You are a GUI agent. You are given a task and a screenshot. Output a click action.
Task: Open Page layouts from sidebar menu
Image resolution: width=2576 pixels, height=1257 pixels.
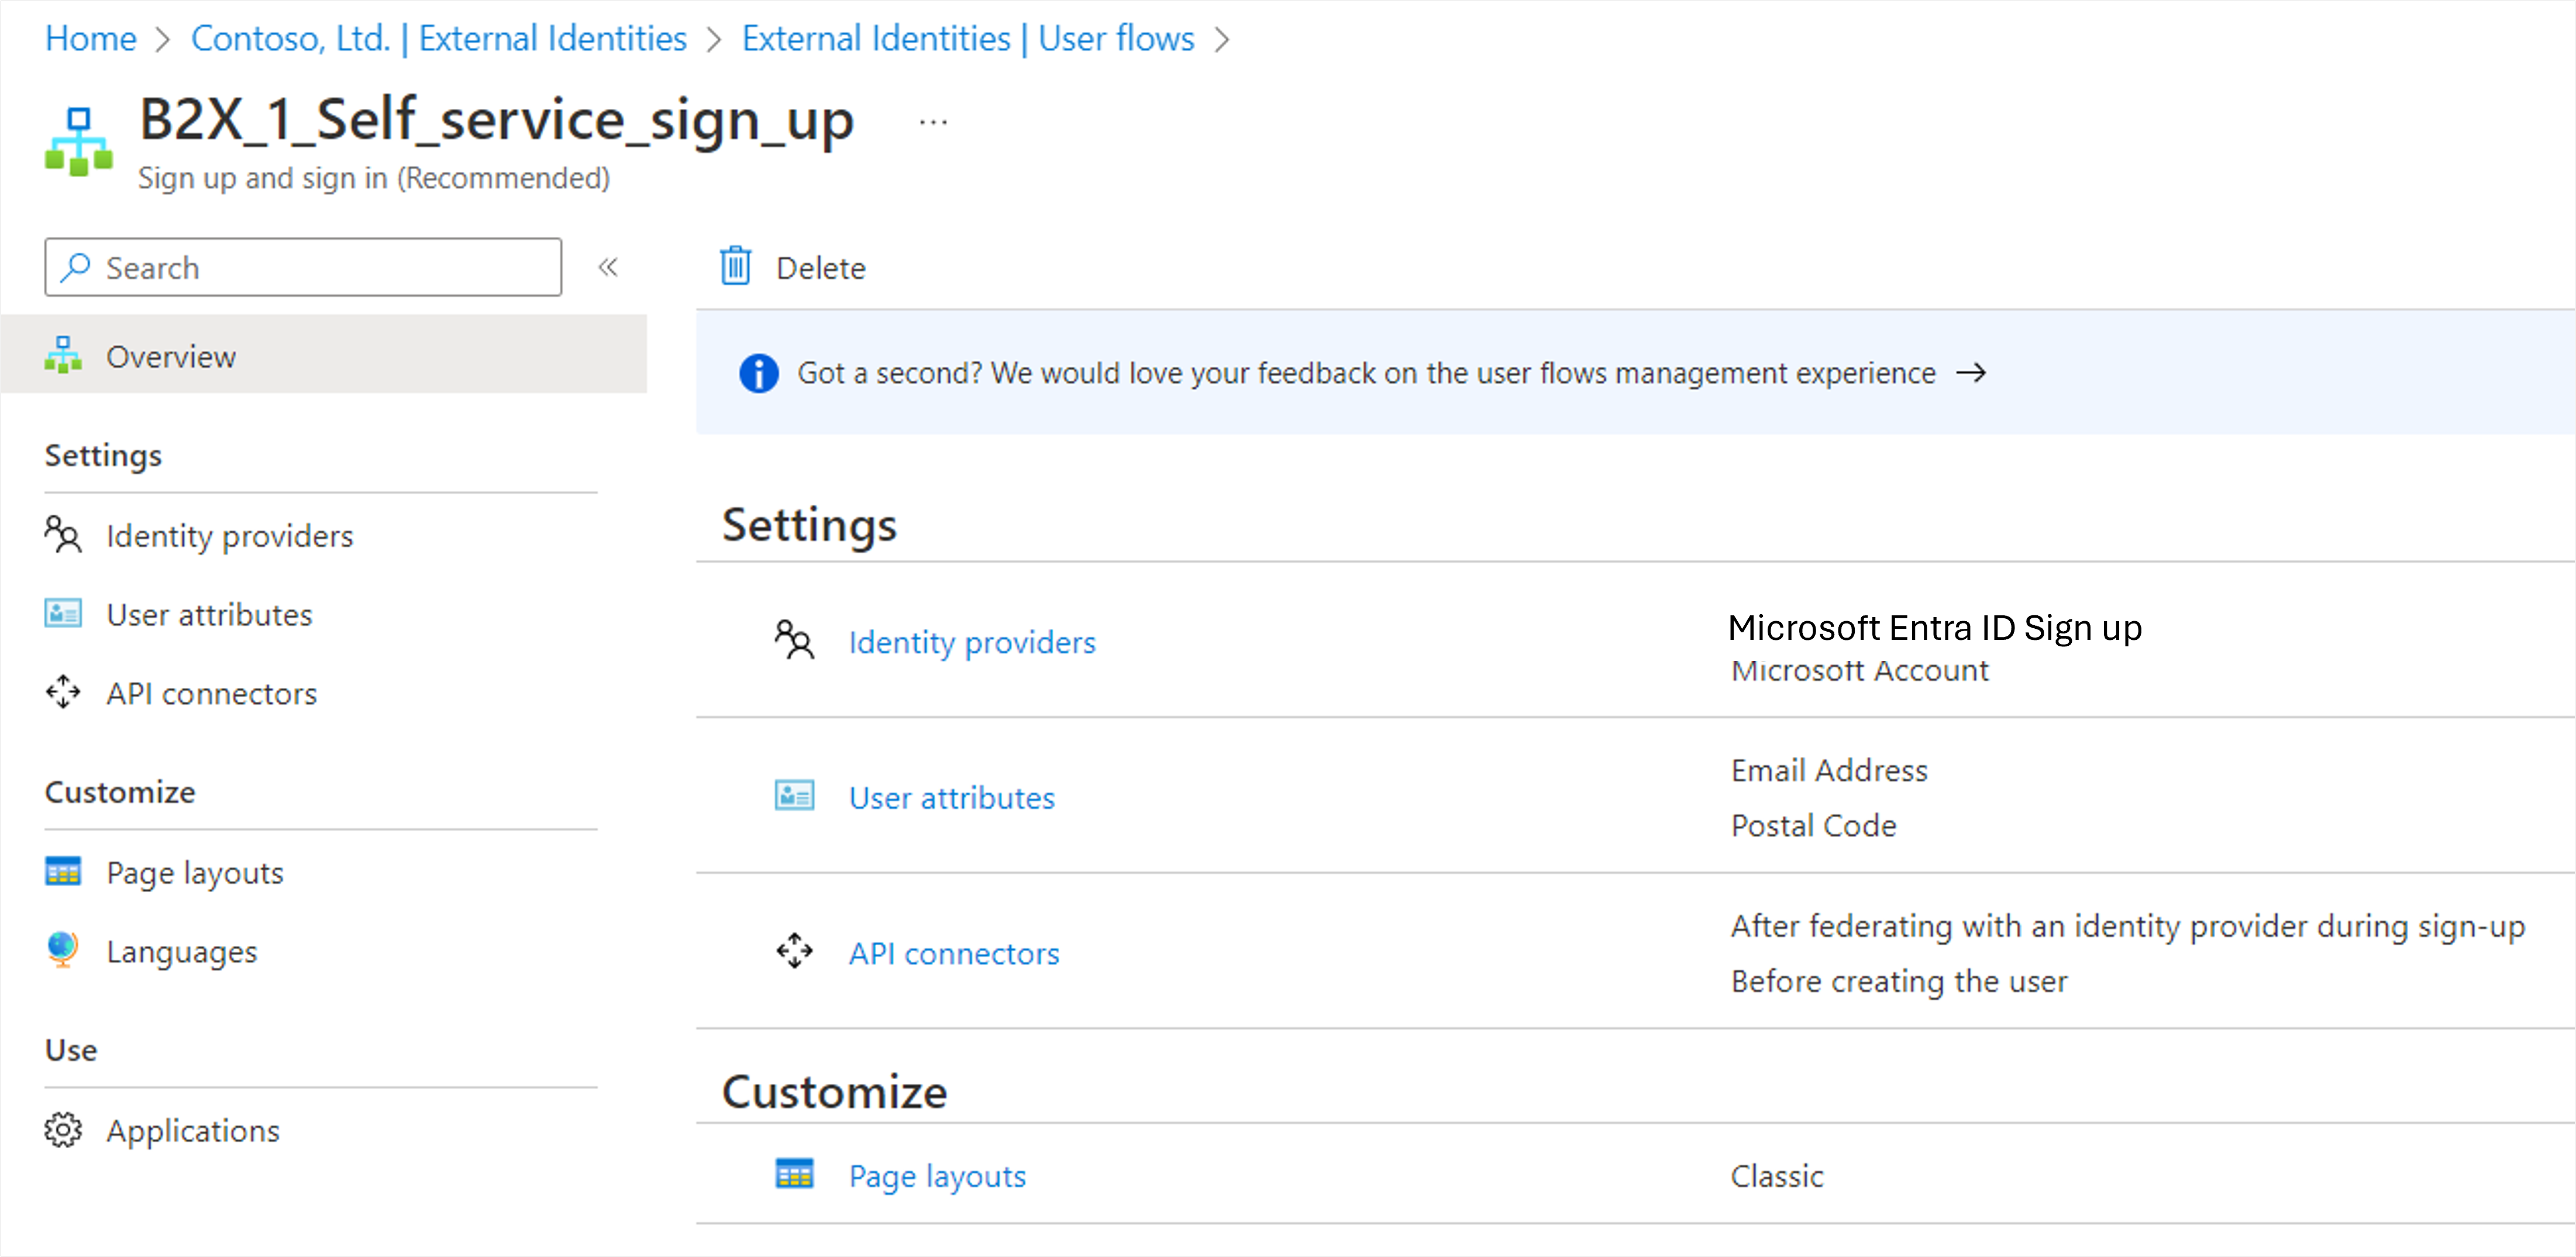point(195,873)
